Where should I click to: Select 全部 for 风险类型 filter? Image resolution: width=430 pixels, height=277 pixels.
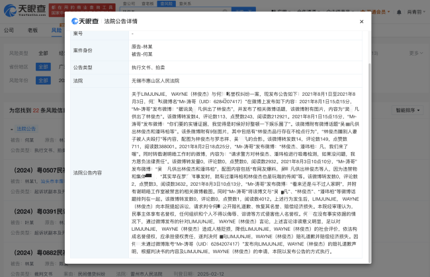pyautogui.click(x=43, y=53)
